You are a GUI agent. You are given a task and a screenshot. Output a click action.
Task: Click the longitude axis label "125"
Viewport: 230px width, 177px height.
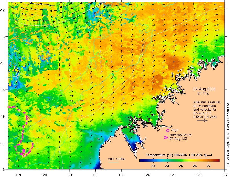tap(173, 175)
